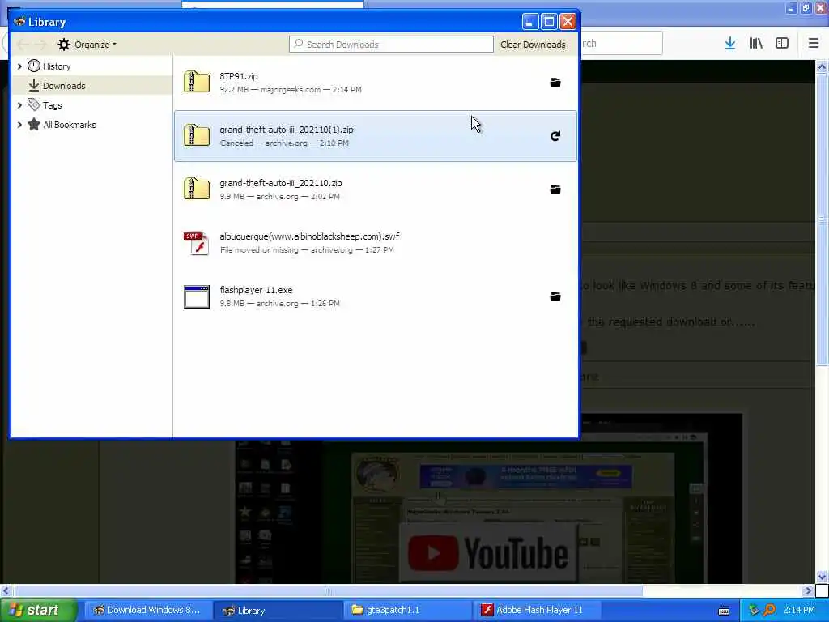
Task: Click the History clock icon in sidebar
Action: pyautogui.click(x=34, y=66)
